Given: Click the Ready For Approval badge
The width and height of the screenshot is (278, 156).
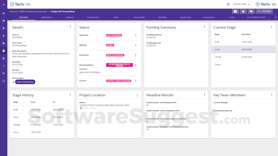Looking at the screenshot, I should tap(115, 55).
